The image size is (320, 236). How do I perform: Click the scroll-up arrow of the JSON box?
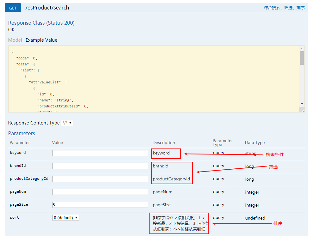(x=302, y=49)
